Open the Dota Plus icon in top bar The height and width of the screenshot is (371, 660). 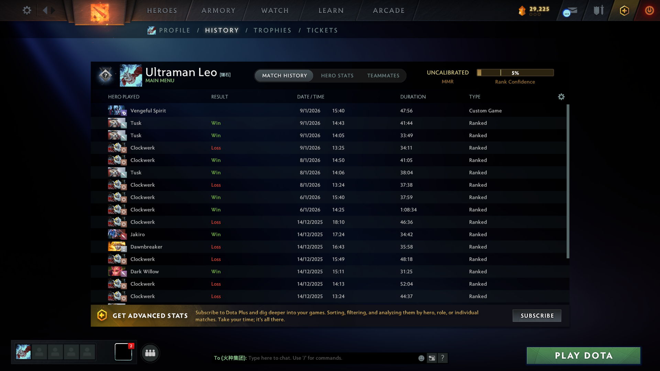point(624,11)
